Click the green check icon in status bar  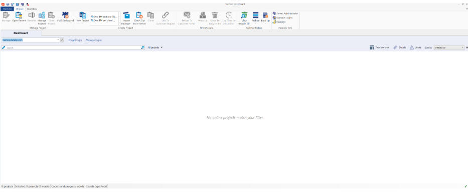[x=466, y=186]
